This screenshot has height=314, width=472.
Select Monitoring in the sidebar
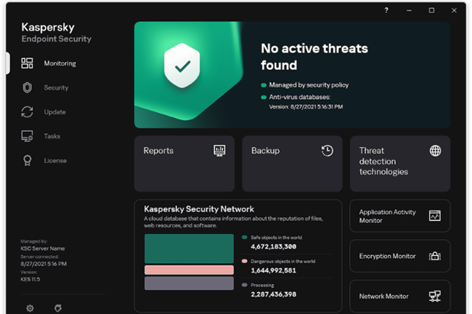click(x=60, y=63)
